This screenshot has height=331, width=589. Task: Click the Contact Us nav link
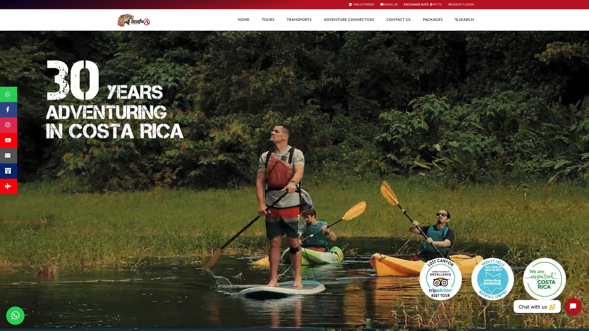(x=398, y=20)
